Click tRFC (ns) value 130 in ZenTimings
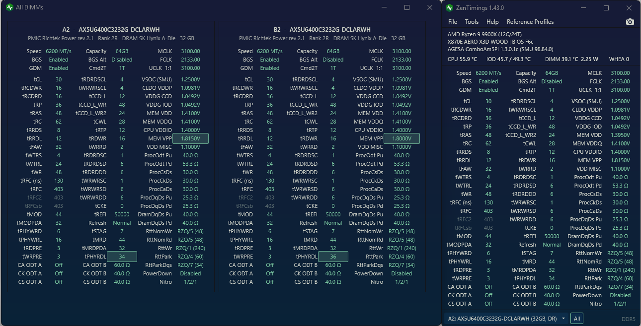 488,202
